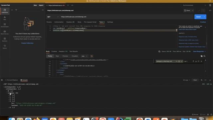Select the Raw response view
The height and width of the screenshot is (120, 213).
[57, 56]
